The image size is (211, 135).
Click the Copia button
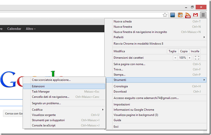pyautogui.click(x=184, y=51)
